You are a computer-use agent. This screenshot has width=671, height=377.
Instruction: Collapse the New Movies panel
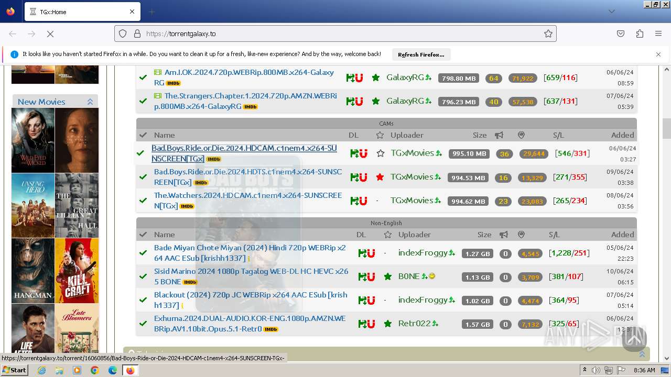coord(90,102)
